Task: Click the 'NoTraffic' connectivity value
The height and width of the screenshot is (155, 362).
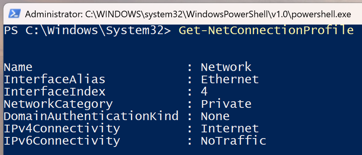Action: pos(233,141)
